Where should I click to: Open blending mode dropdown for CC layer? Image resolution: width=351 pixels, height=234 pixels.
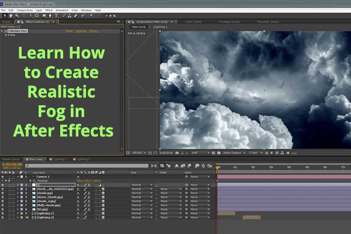pos(142,185)
